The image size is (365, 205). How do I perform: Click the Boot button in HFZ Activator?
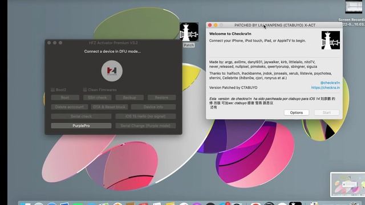[x=65, y=97]
